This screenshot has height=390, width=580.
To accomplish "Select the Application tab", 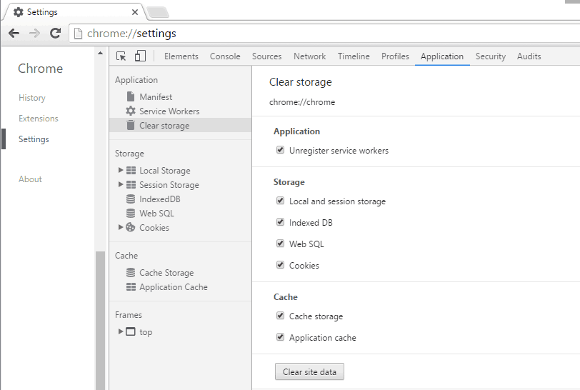I will point(442,56).
